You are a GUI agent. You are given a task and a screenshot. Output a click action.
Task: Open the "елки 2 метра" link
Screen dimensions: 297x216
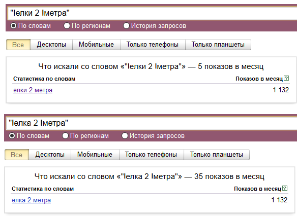point(33,90)
